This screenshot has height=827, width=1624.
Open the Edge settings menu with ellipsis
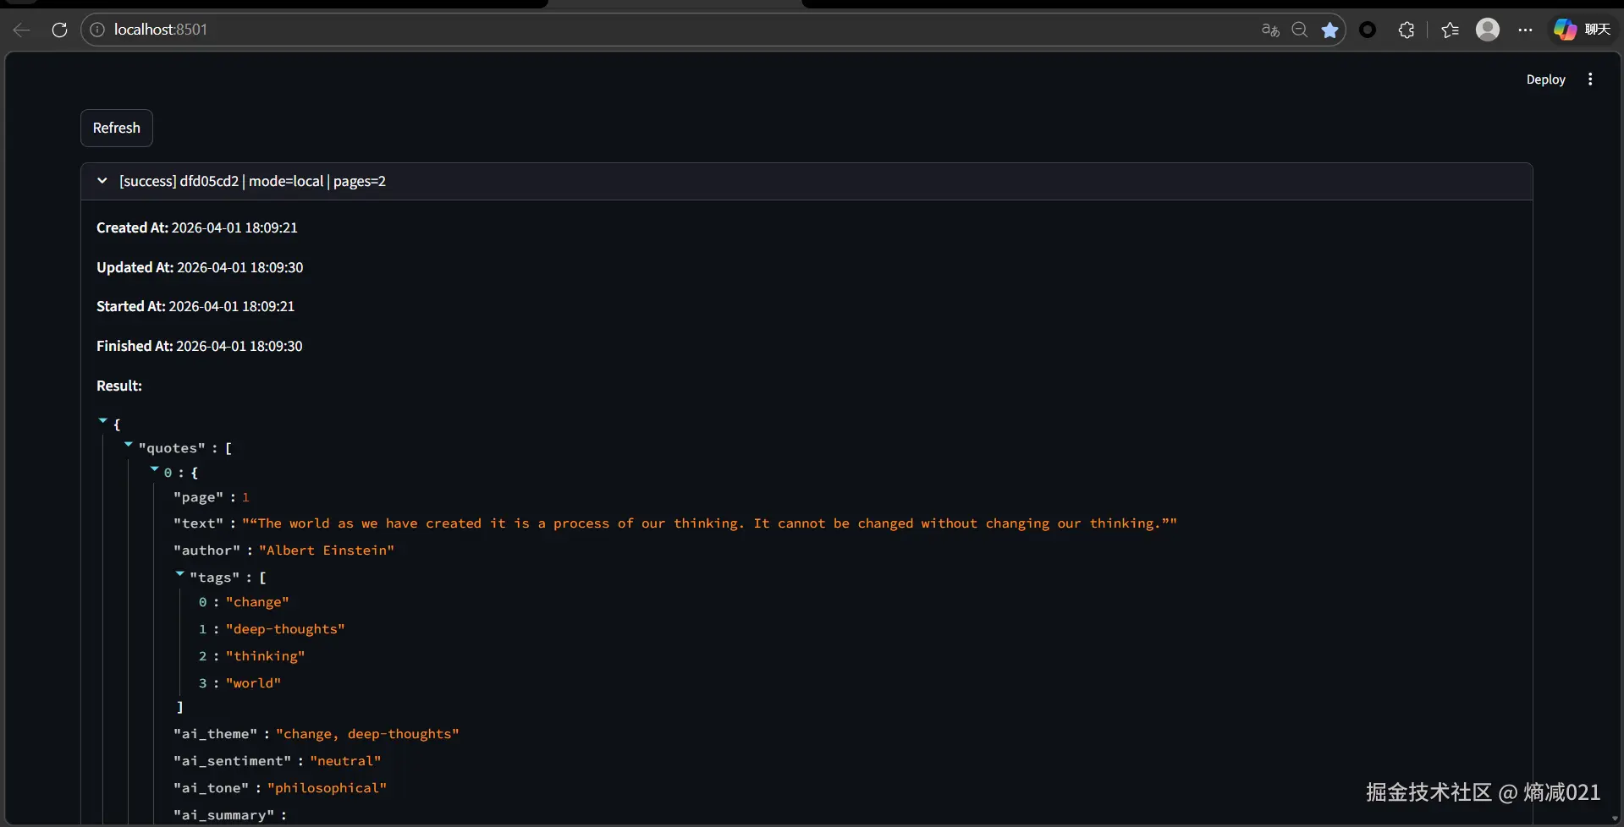click(1526, 29)
